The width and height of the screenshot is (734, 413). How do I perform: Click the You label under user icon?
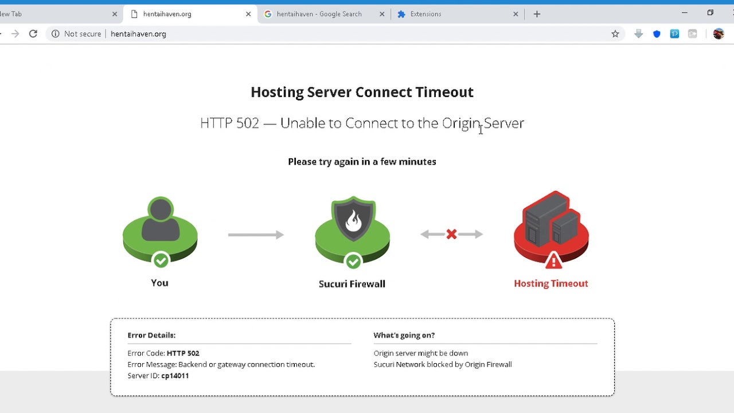tap(159, 283)
